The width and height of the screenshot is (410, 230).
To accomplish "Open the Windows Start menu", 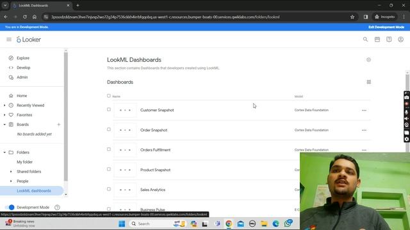I will coord(122,224).
